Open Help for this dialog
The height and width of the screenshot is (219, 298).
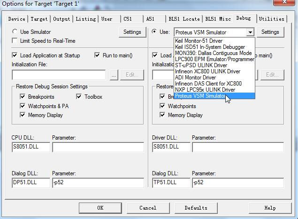(270, 208)
